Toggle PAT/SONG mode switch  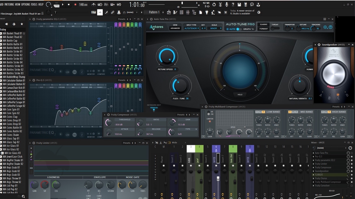(56, 4)
